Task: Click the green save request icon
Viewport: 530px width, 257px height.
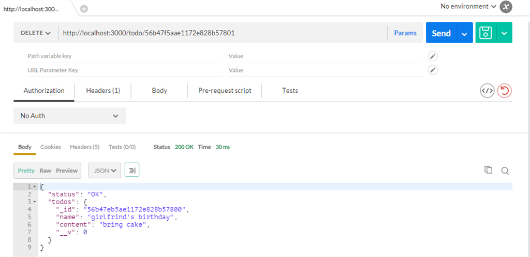Action: [485, 33]
